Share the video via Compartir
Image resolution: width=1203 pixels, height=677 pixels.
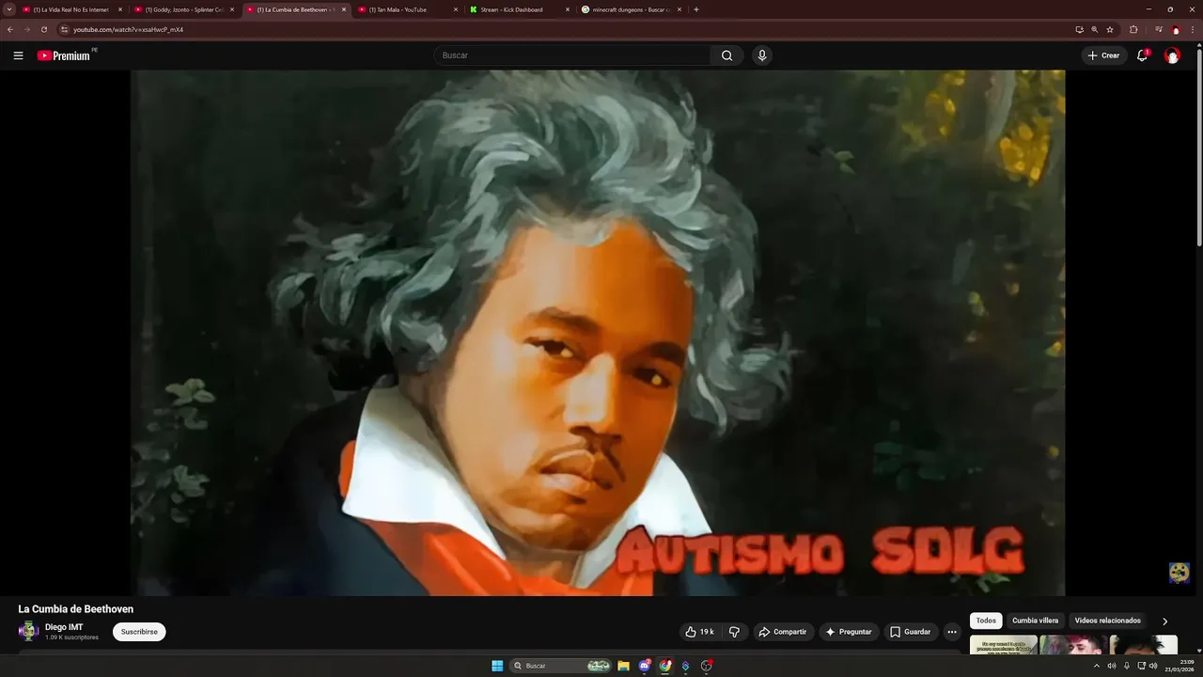(x=783, y=632)
